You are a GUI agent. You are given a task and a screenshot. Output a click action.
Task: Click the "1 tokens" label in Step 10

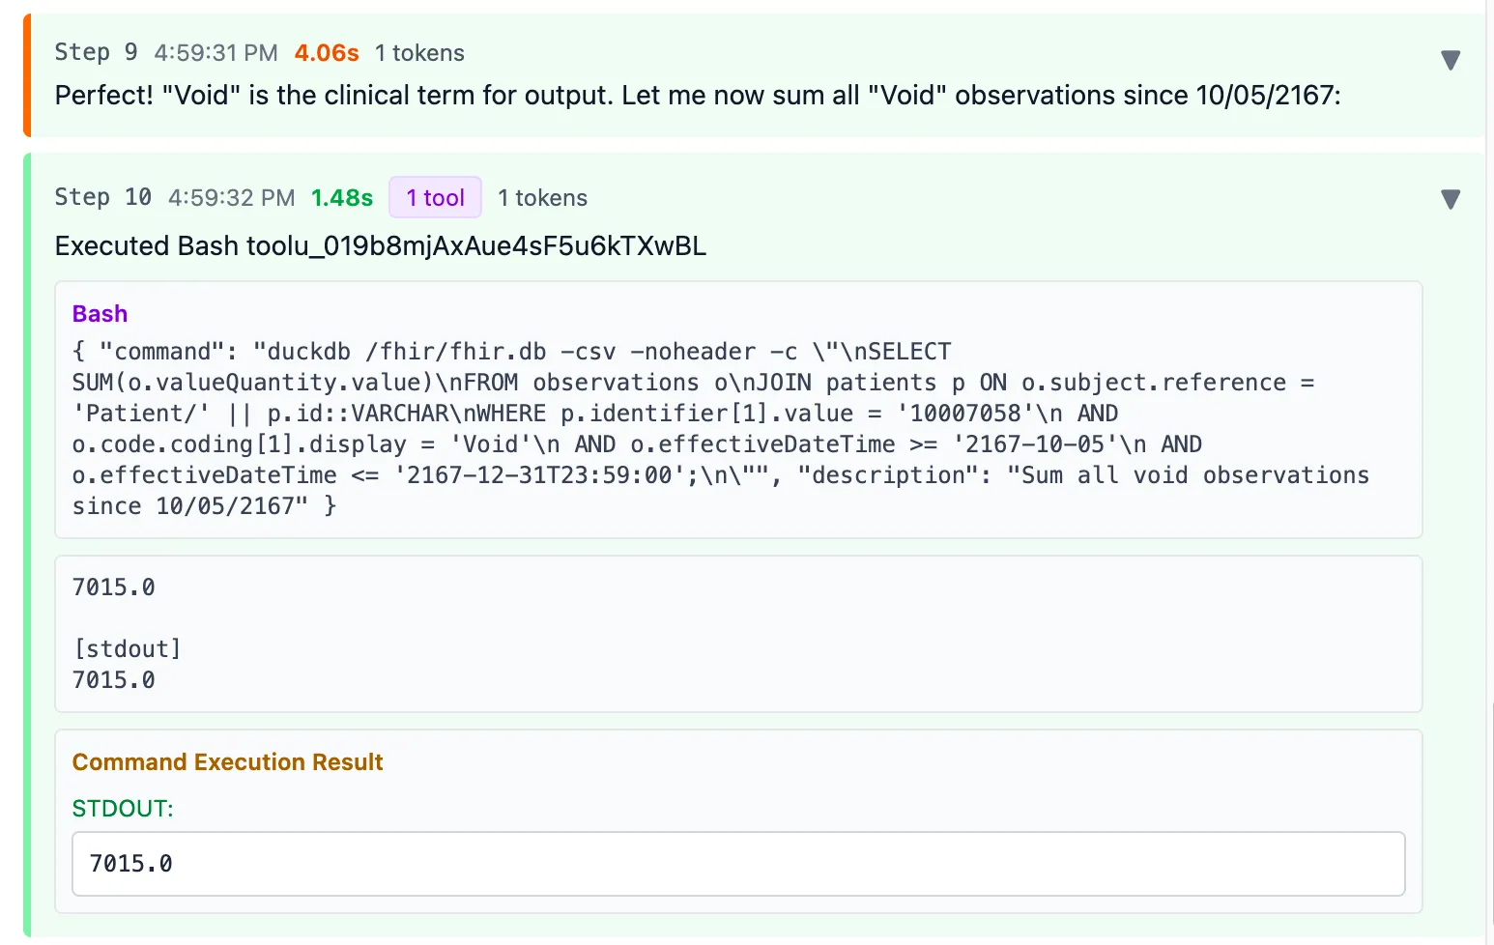[x=542, y=198]
